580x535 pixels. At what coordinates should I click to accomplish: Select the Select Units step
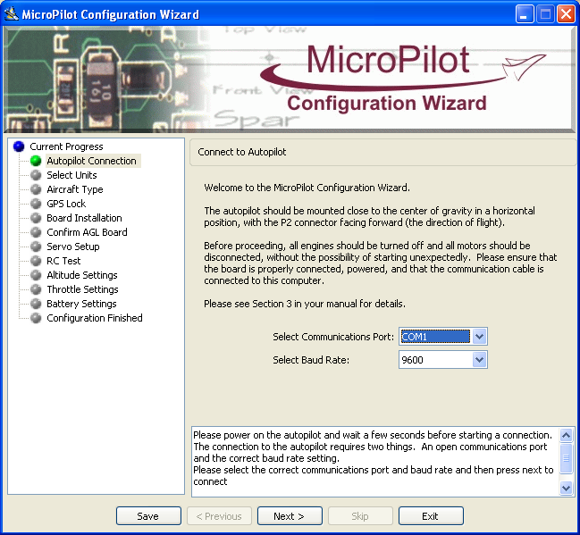pos(71,175)
